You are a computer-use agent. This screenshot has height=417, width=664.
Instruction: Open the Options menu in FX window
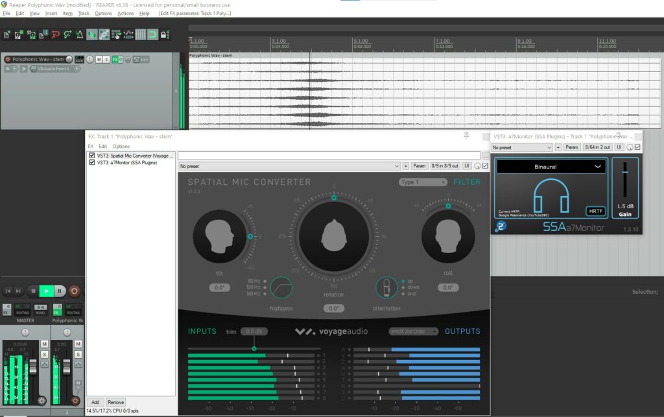[121, 146]
